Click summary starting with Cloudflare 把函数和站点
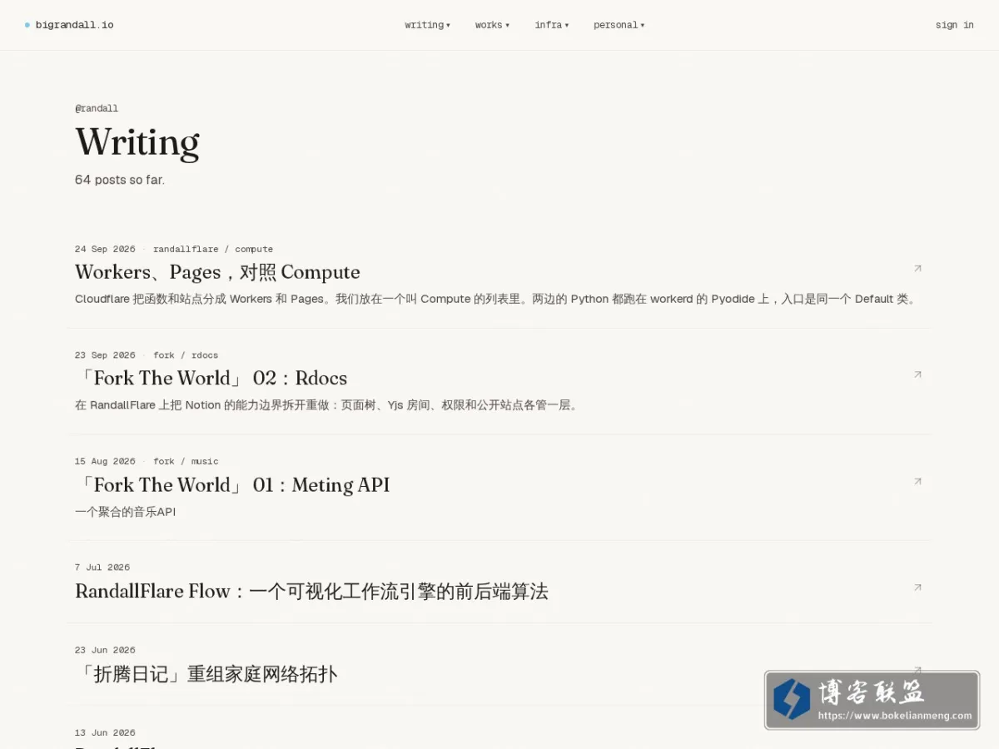Viewport: 999px width, 749px height. click(x=497, y=299)
